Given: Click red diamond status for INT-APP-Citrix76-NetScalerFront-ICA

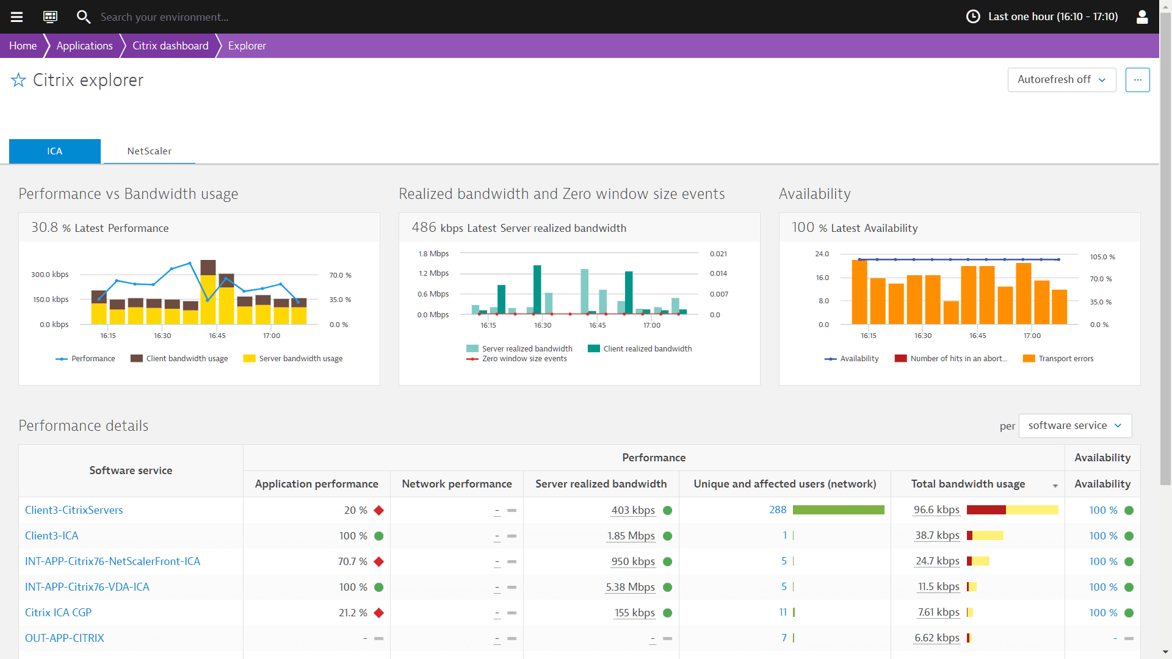Looking at the screenshot, I should [378, 561].
